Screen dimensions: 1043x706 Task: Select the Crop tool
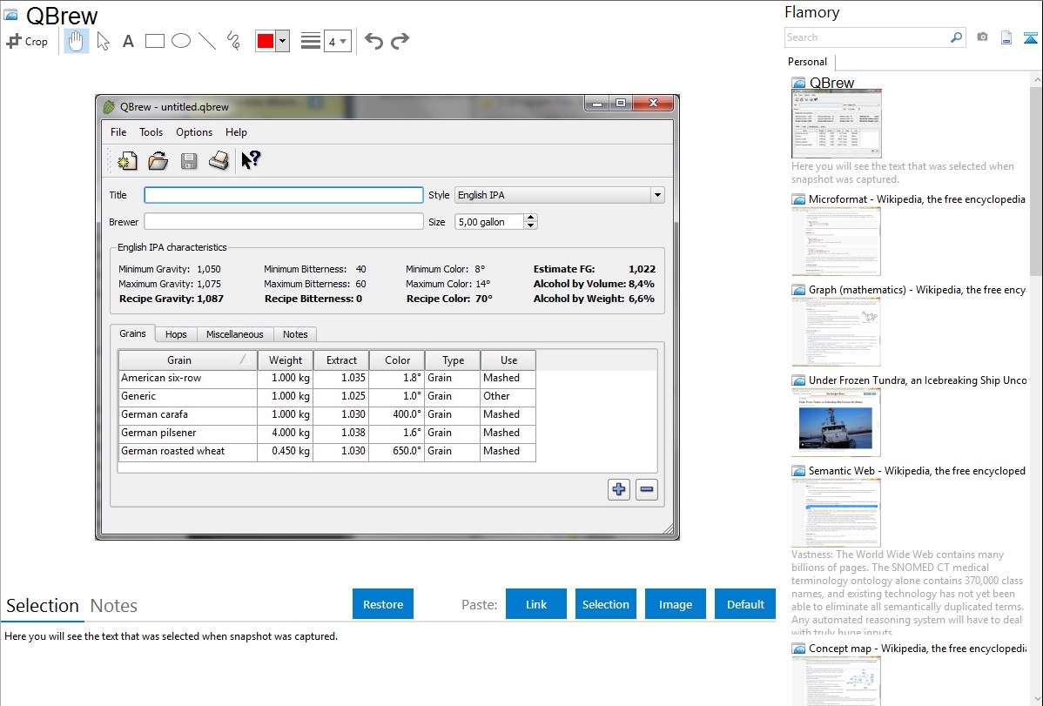[x=27, y=41]
